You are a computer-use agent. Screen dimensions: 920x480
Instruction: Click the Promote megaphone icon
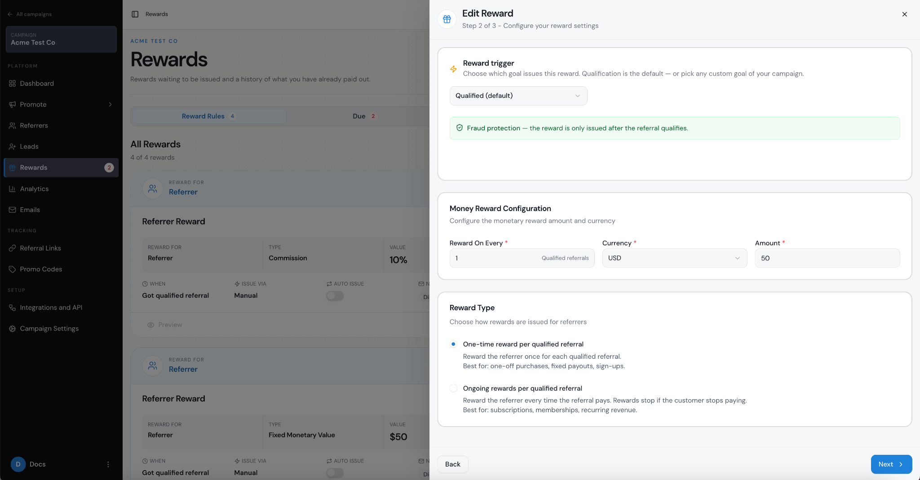pos(12,105)
